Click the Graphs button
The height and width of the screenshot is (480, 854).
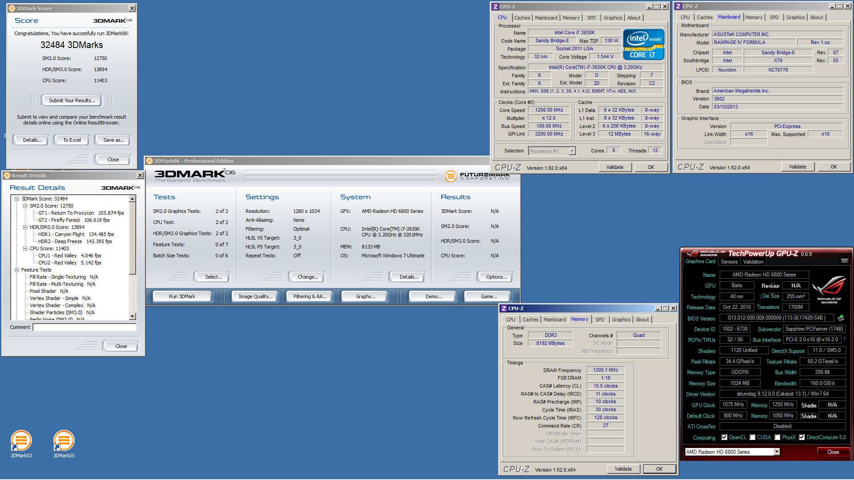click(365, 296)
